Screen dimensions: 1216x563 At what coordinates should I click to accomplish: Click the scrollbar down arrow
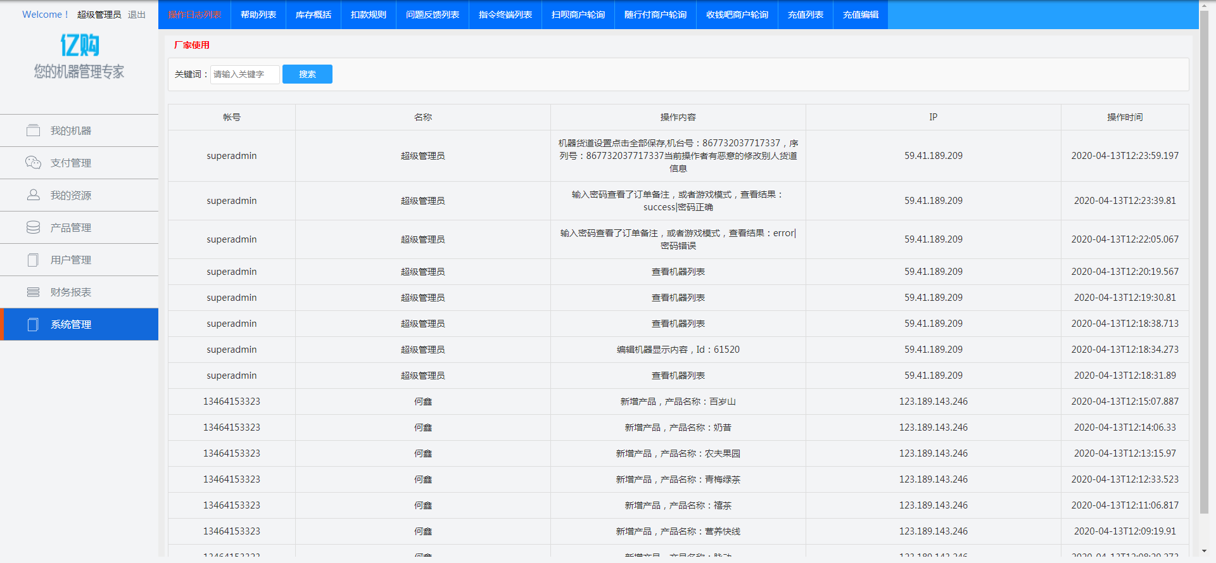coord(1204,552)
